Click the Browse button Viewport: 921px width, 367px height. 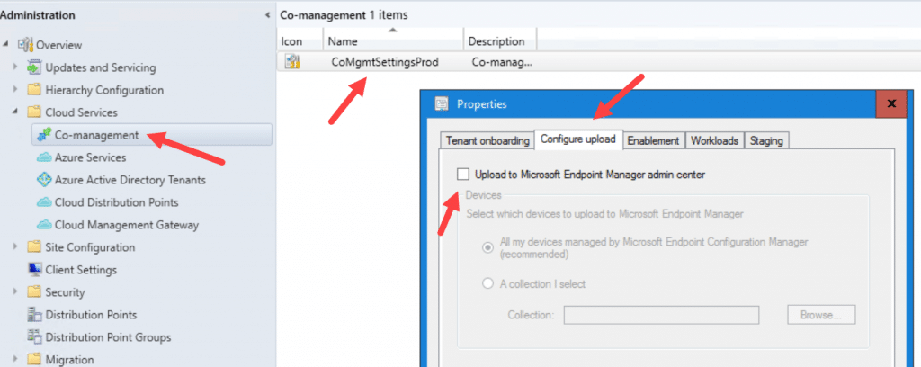pos(820,315)
